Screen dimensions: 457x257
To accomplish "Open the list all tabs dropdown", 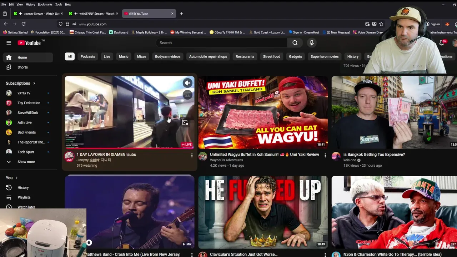I will 5,14.
